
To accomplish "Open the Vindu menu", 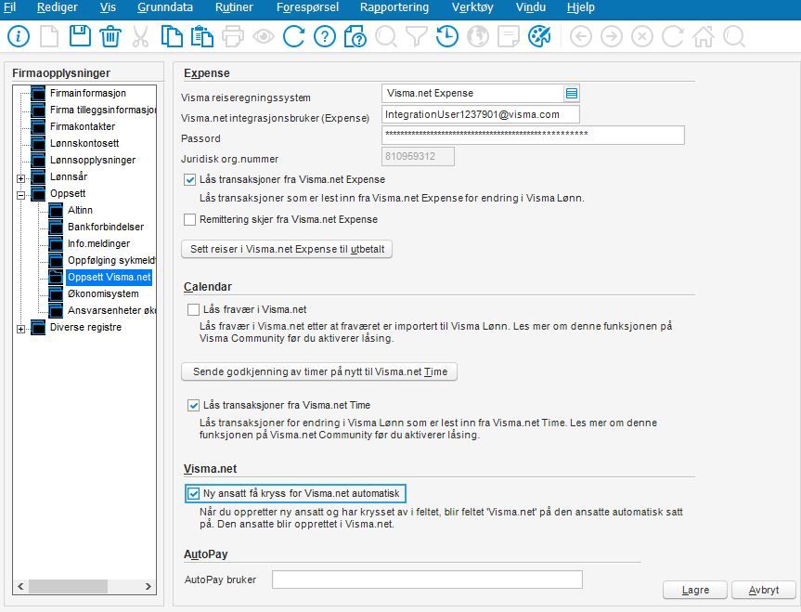I will (x=531, y=7).
